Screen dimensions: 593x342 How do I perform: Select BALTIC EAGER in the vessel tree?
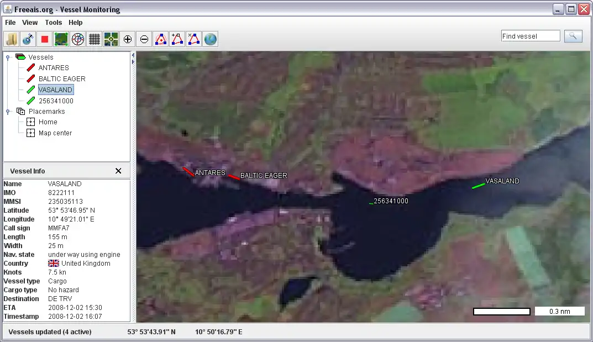coord(62,79)
